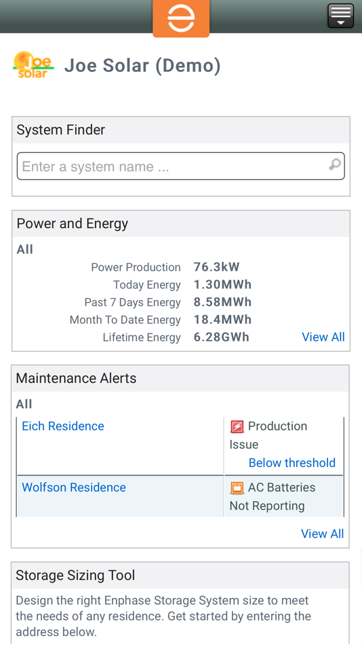The image size is (362, 645).
Task: Select the Today Energy value 1.30MWh
Action: (222, 284)
